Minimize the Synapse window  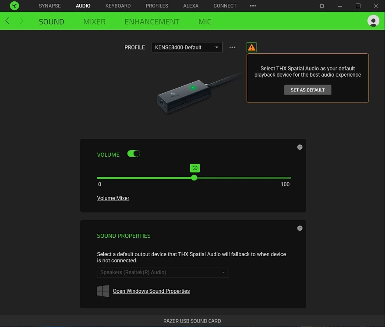pyautogui.click(x=340, y=6)
